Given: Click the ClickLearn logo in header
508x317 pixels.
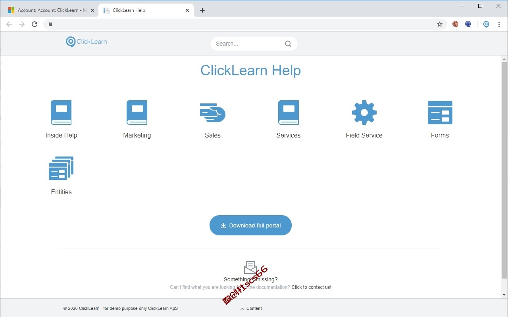Looking at the screenshot, I should point(87,42).
